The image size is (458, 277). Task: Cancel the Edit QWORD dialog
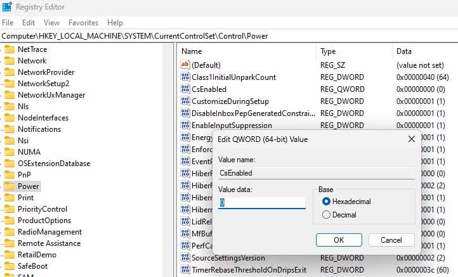tap(391, 240)
